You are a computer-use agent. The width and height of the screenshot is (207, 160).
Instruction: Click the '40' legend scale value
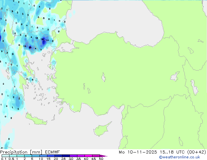(86, 159)
